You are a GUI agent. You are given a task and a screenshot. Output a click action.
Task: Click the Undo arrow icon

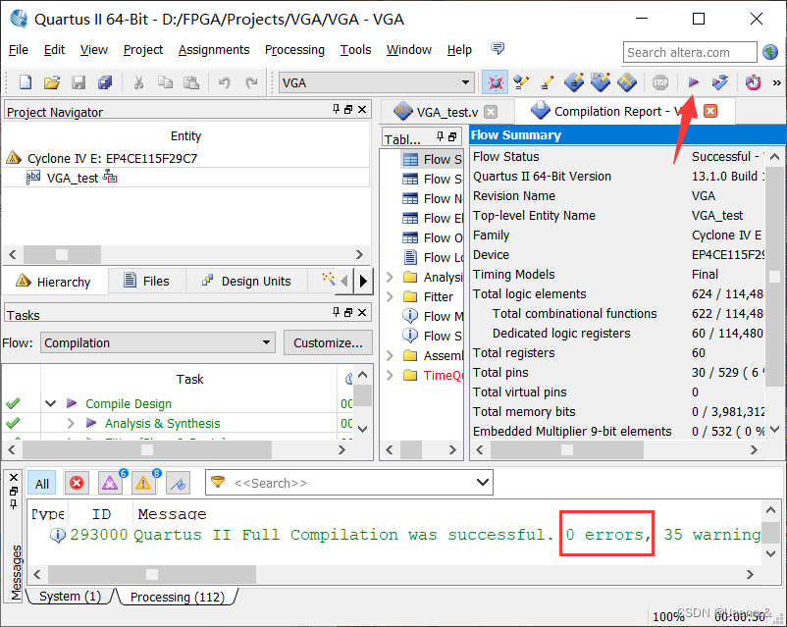[x=225, y=82]
